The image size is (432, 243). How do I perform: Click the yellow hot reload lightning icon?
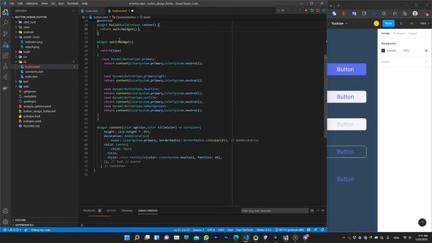pyautogui.click(x=306, y=11)
